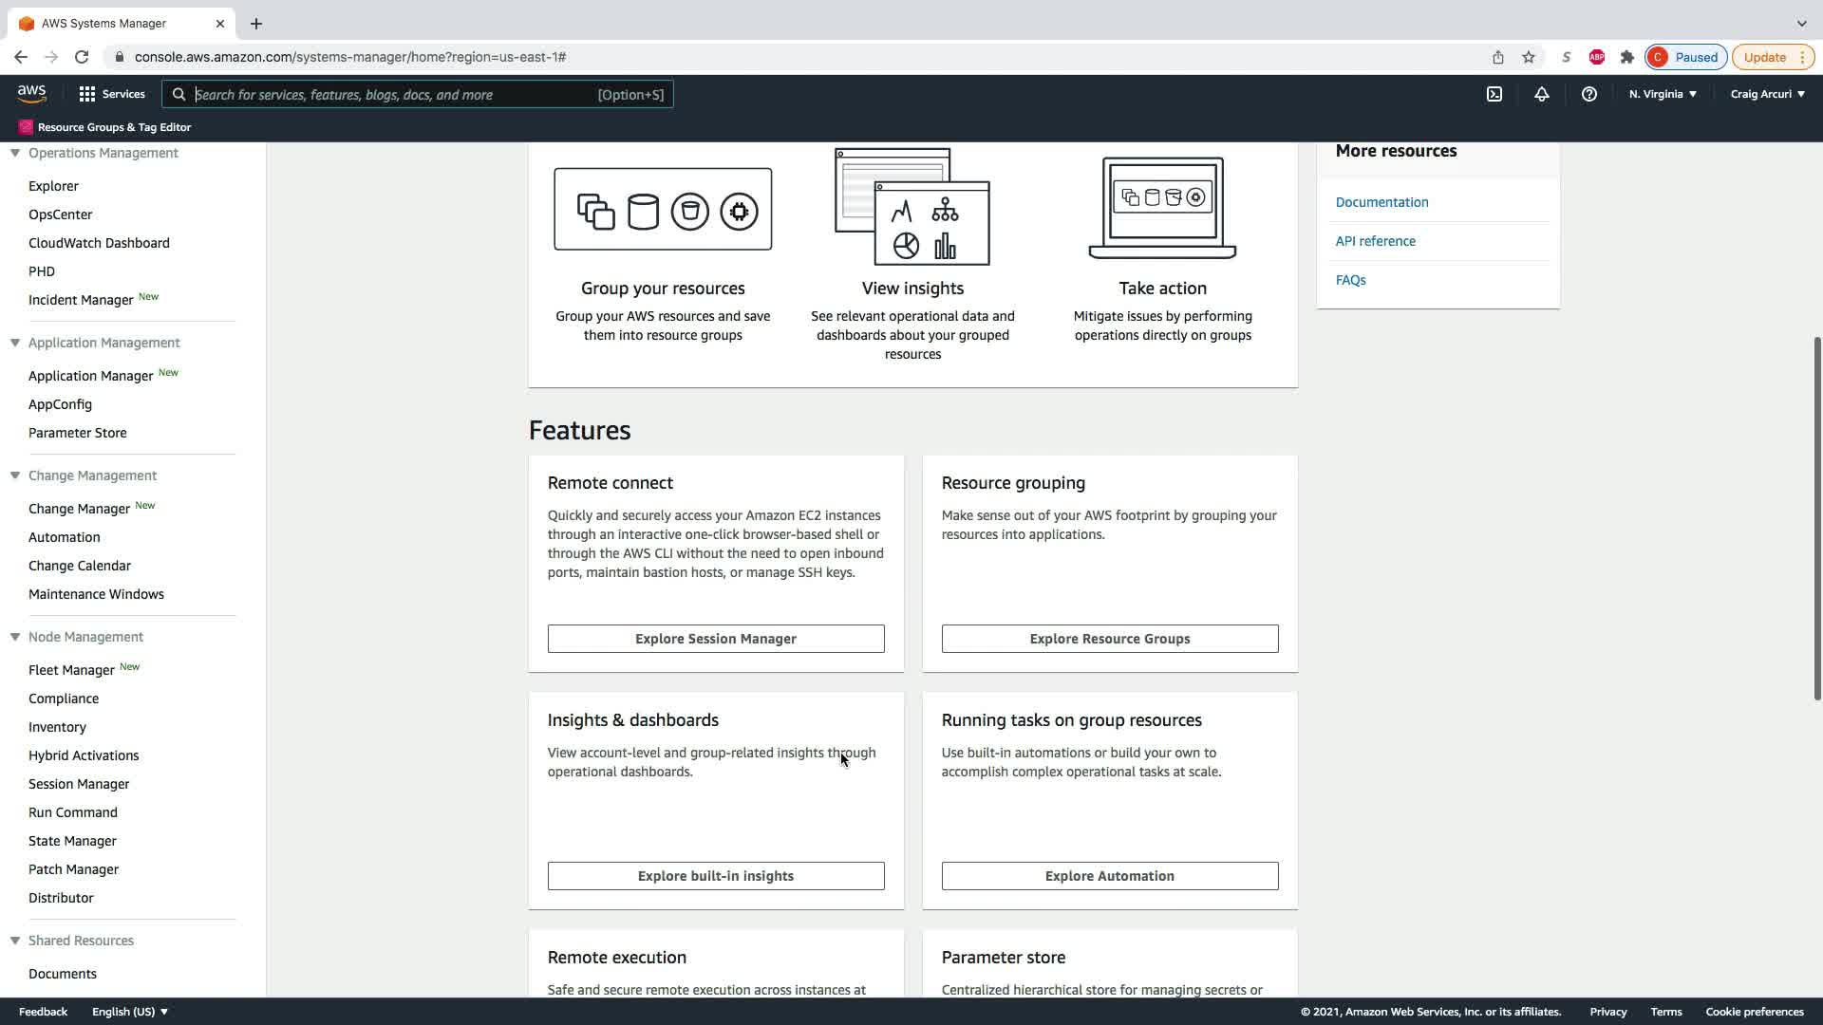Open AWS CloudShell terminal icon

pos(1494,94)
